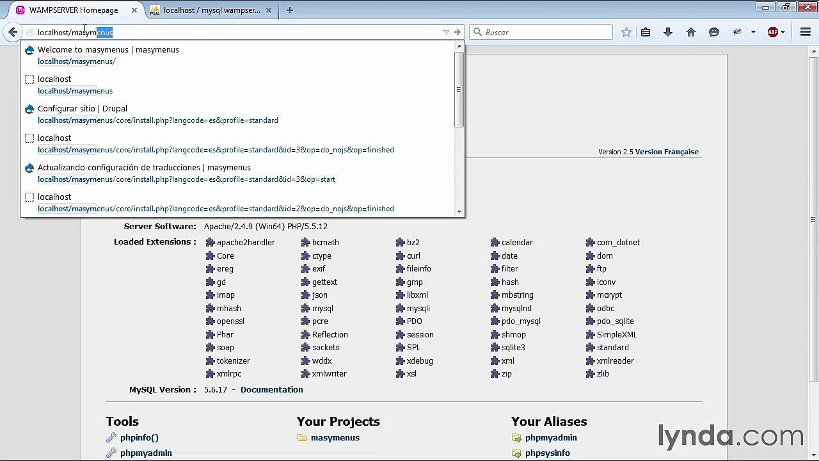Click the magnifier icon in Buscar box
The height and width of the screenshot is (461, 819).
click(x=477, y=32)
